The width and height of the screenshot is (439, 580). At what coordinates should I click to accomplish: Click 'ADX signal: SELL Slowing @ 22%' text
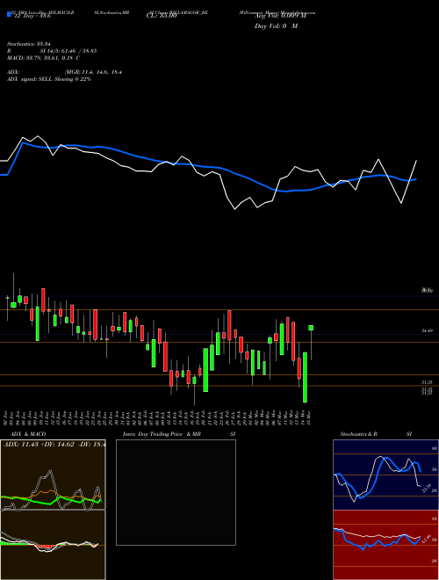(49, 79)
